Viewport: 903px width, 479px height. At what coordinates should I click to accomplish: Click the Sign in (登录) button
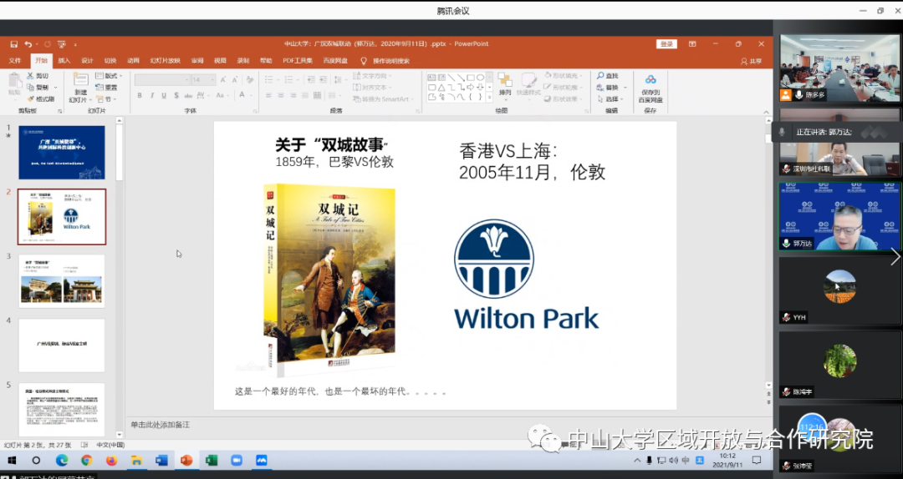tap(666, 44)
